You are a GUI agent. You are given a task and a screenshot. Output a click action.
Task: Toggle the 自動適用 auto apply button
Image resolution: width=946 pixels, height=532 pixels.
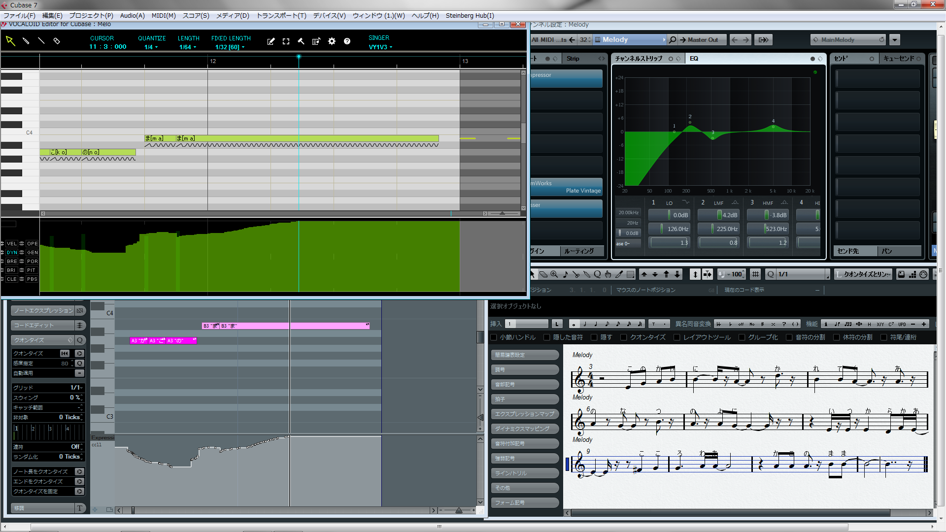coord(79,373)
